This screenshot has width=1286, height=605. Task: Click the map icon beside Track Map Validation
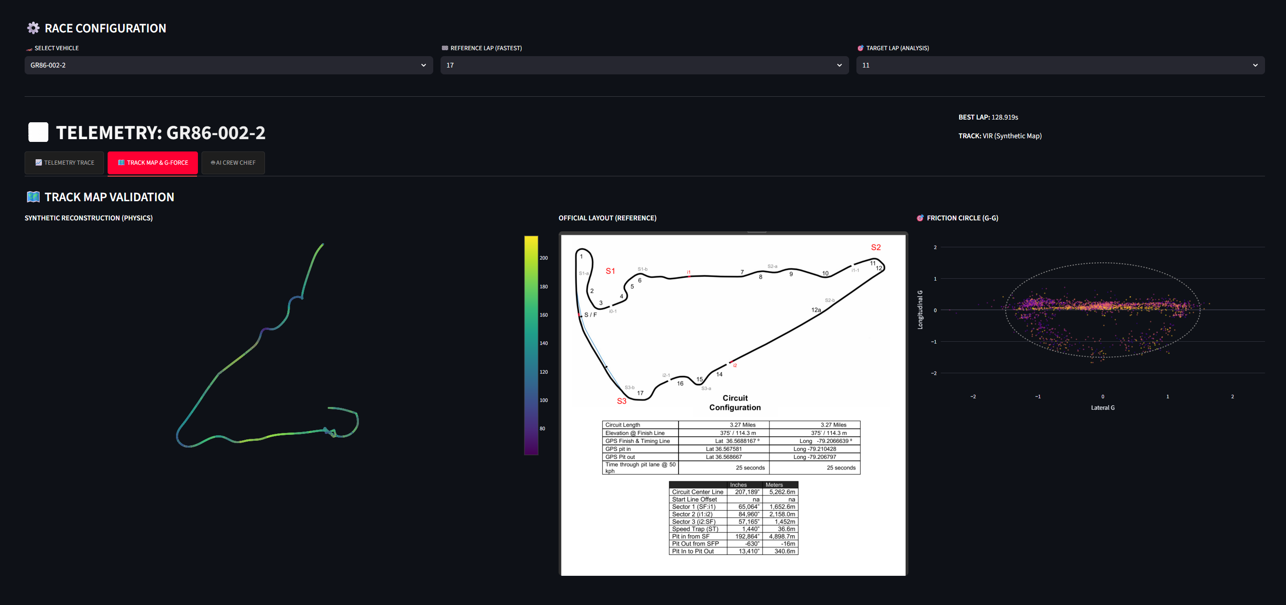(33, 197)
